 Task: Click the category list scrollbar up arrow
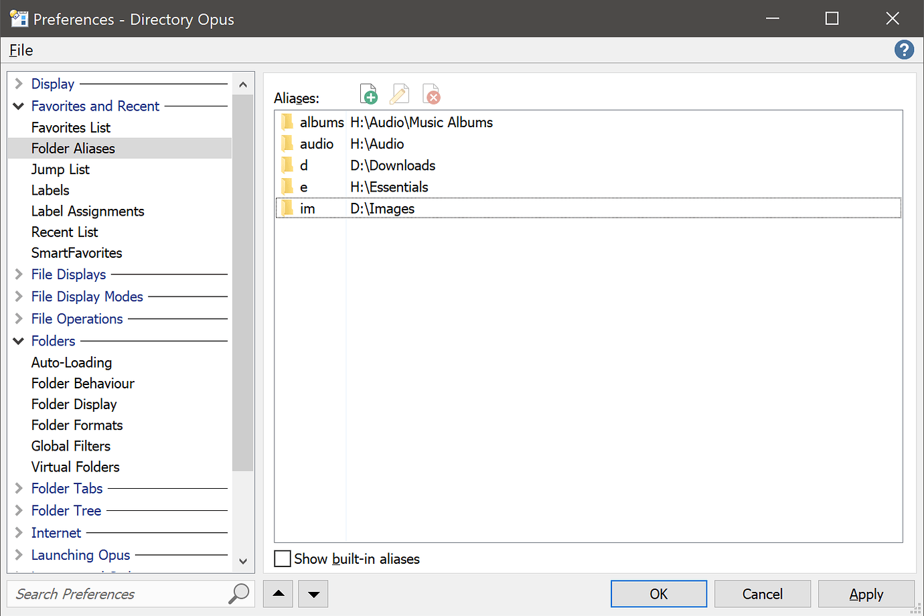[x=243, y=84]
